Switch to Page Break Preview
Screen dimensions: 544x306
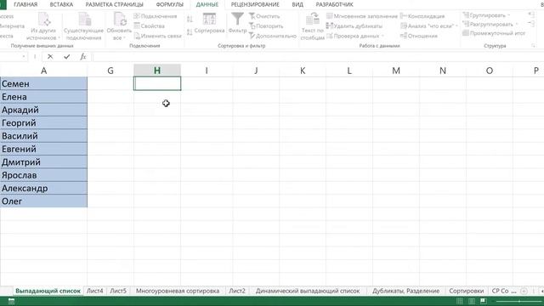484,301
